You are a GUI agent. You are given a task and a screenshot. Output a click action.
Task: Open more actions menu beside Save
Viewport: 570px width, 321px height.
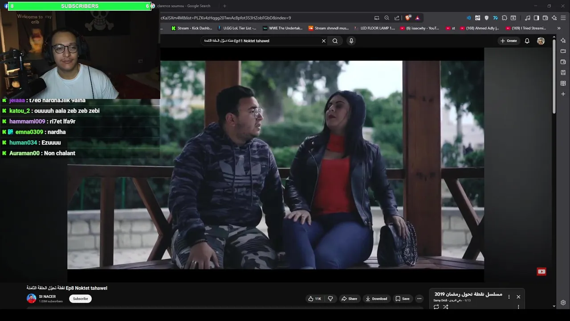coord(419,299)
